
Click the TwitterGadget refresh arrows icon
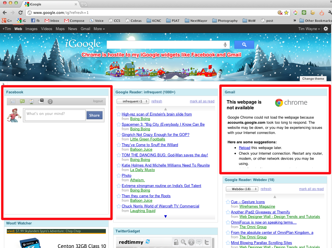point(148,242)
